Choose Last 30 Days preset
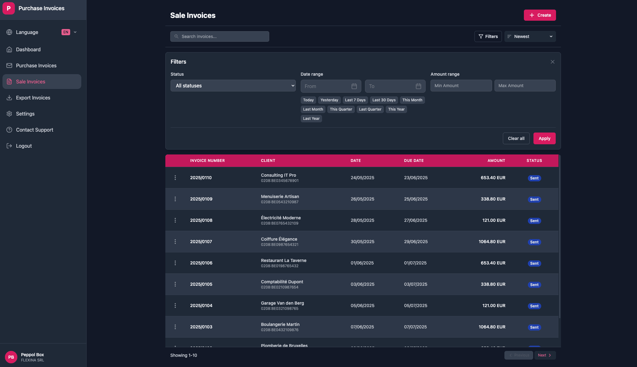 (x=384, y=100)
